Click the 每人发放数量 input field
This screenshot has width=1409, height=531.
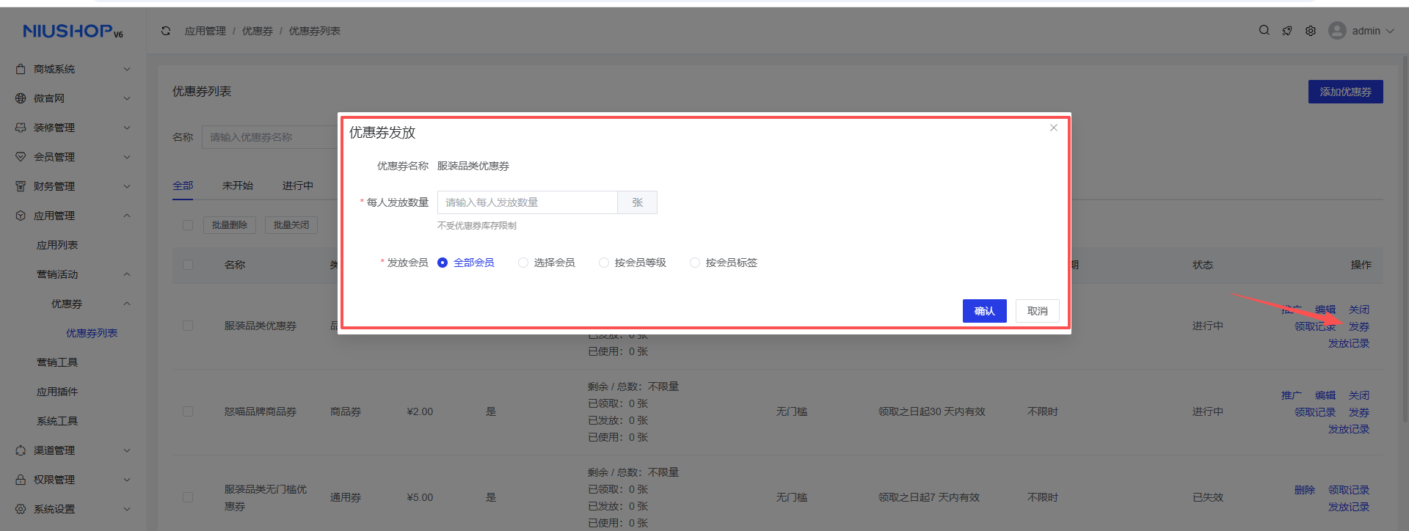point(527,202)
